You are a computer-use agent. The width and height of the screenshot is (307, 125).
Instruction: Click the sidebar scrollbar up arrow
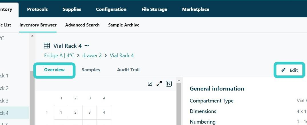32,36
